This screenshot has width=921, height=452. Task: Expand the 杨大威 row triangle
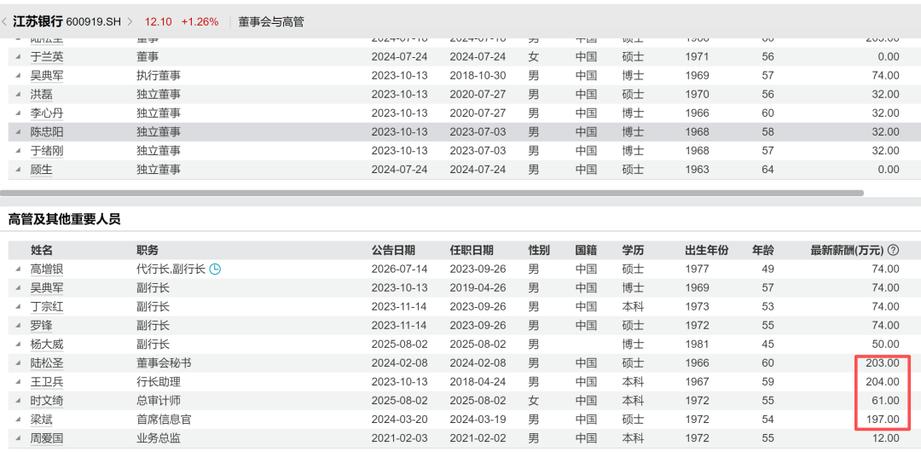18,345
